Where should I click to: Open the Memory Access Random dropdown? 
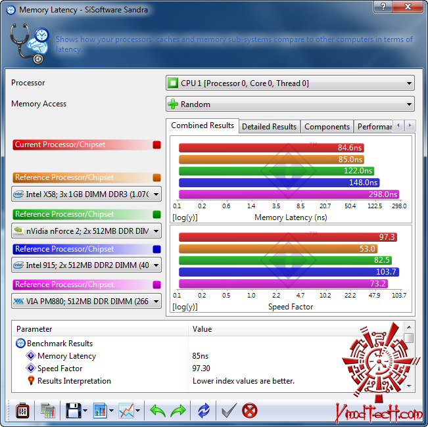pos(290,104)
